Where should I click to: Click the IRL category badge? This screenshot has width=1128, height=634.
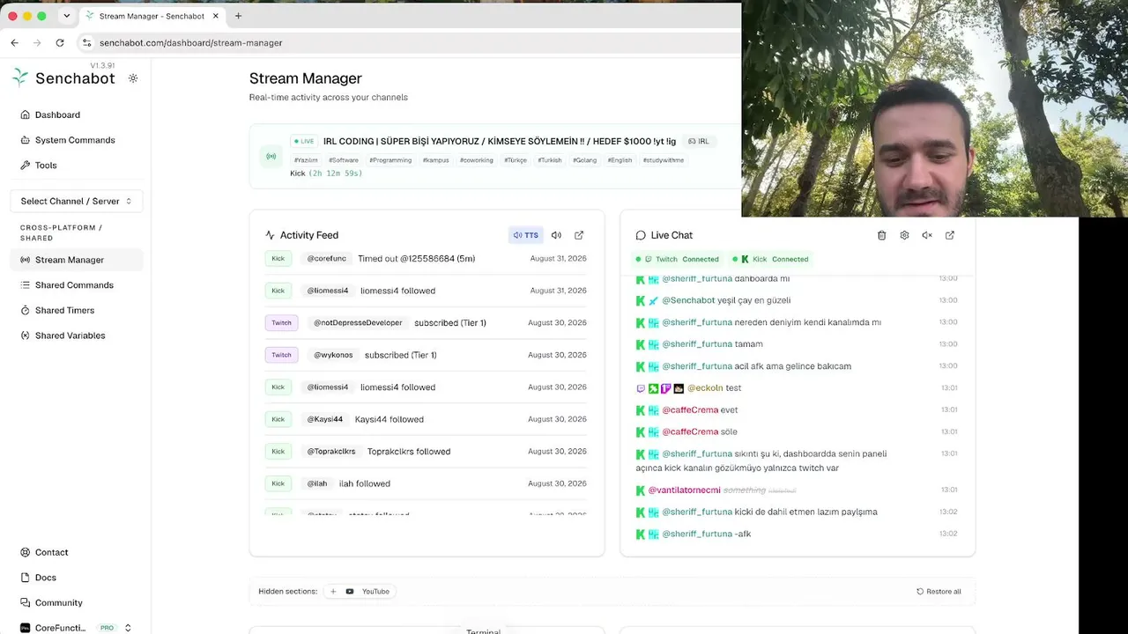(699, 141)
